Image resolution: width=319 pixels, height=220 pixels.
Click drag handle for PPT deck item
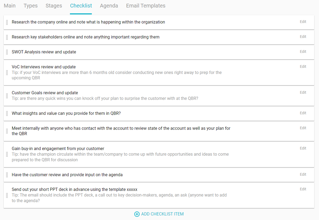click(7, 195)
